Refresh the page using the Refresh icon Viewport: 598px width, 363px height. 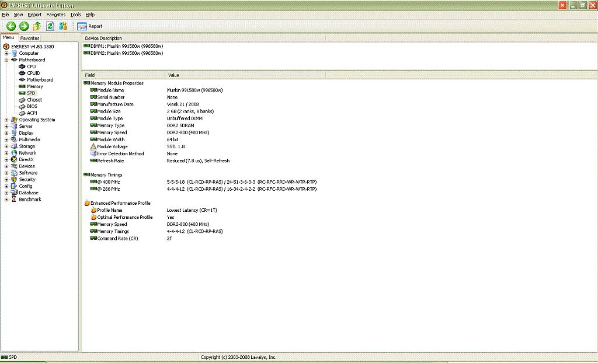(50, 26)
